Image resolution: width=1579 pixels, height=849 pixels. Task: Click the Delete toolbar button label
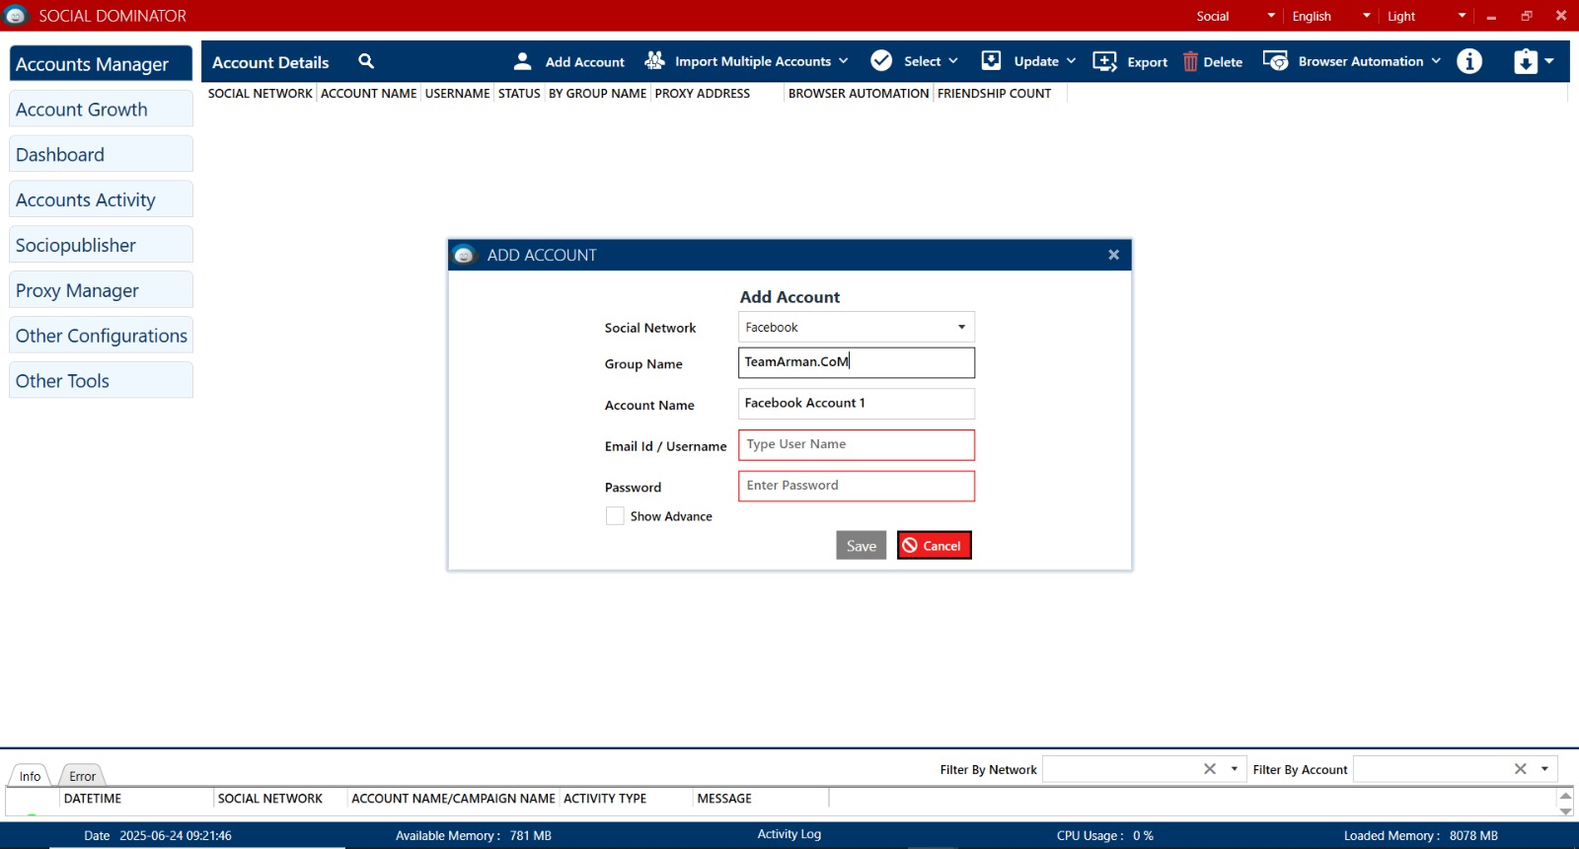tap(1223, 61)
